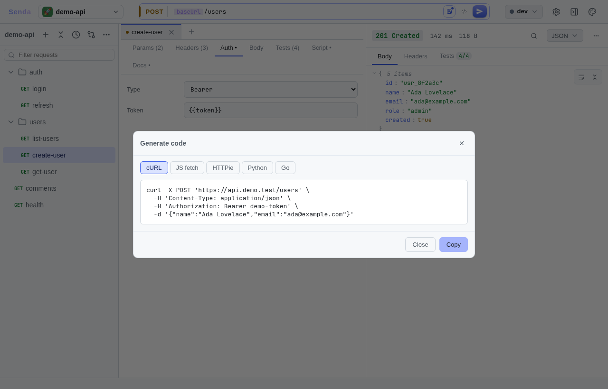Open the response more options menu
Viewport: 608px width, 389px height.
[x=596, y=36]
